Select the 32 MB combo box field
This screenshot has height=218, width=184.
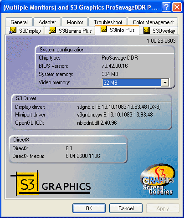pos(136,83)
